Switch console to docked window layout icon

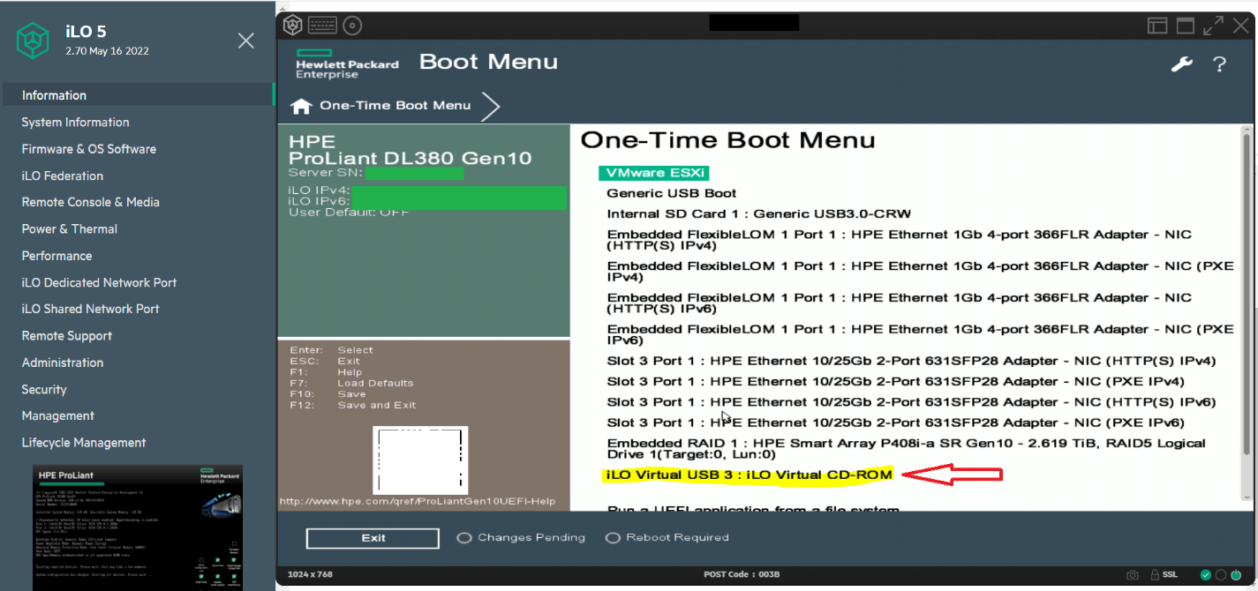(x=1157, y=26)
